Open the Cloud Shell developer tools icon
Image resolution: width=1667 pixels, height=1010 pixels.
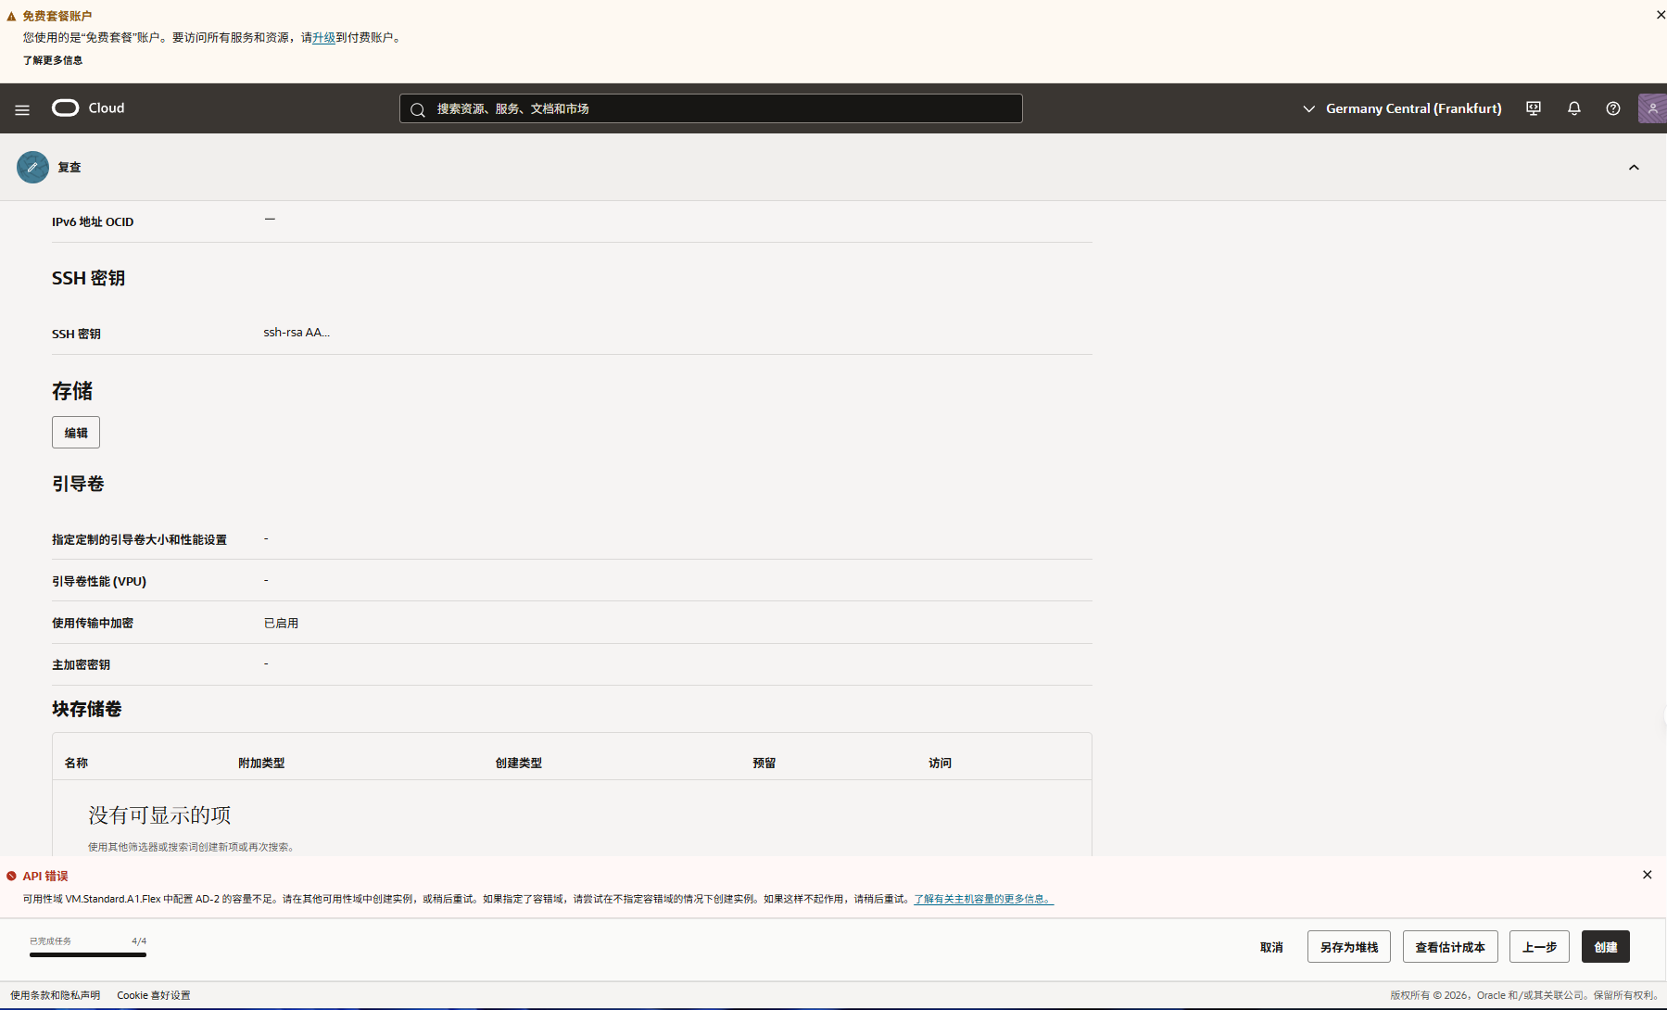tap(1534, 108)
